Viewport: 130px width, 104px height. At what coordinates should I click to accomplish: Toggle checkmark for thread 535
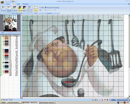pos(1,41)
